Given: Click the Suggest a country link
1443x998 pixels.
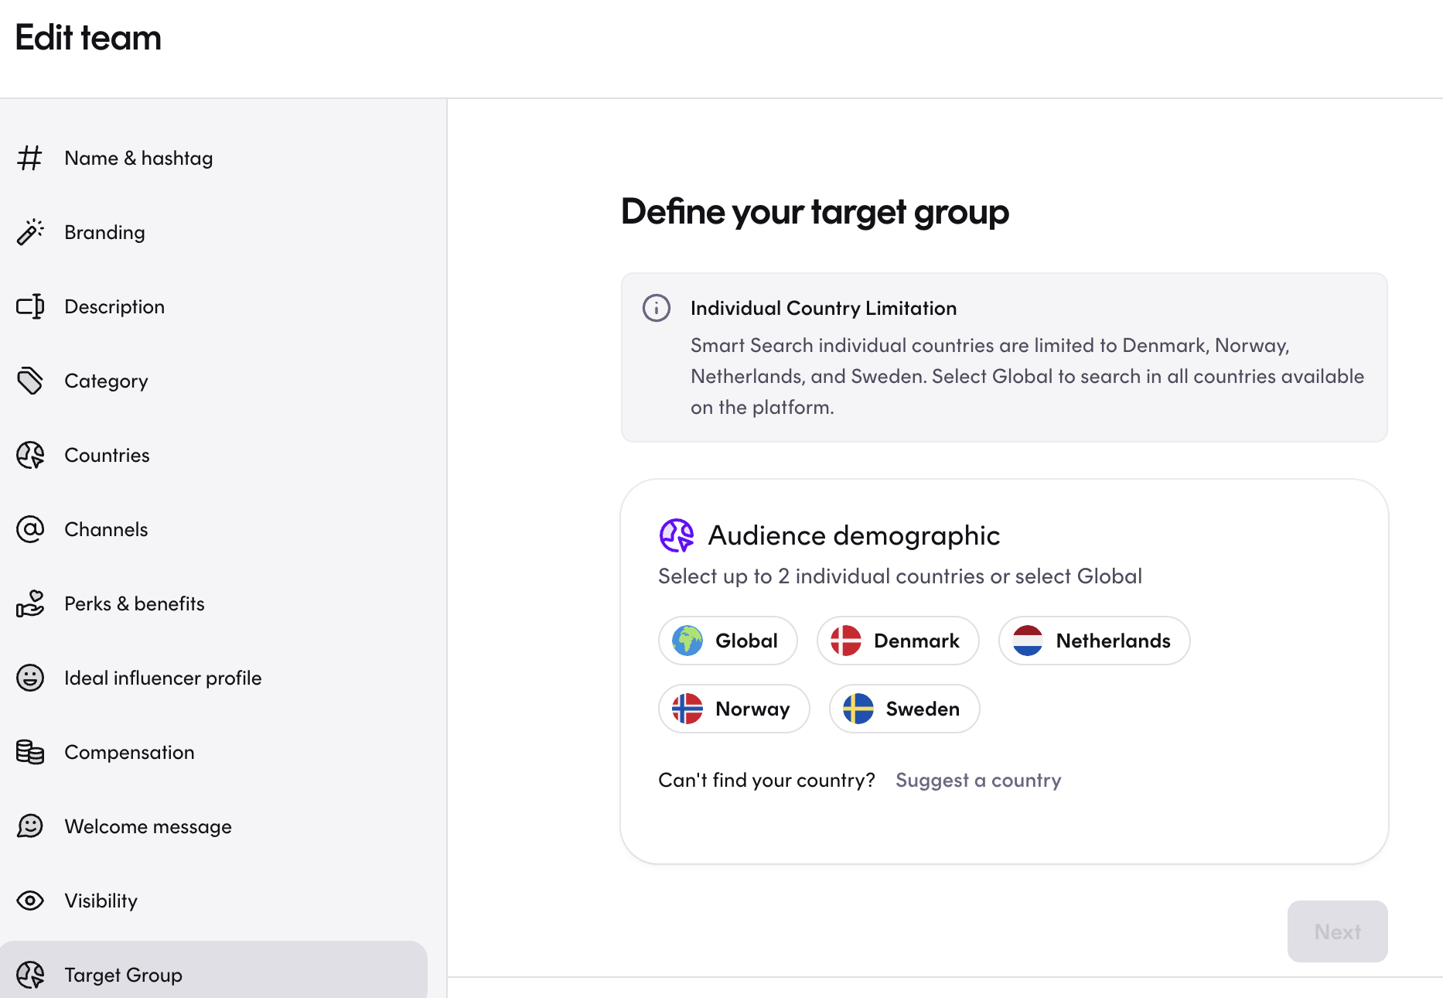Looking at the screenshot, I should click(x=978, y=780).
